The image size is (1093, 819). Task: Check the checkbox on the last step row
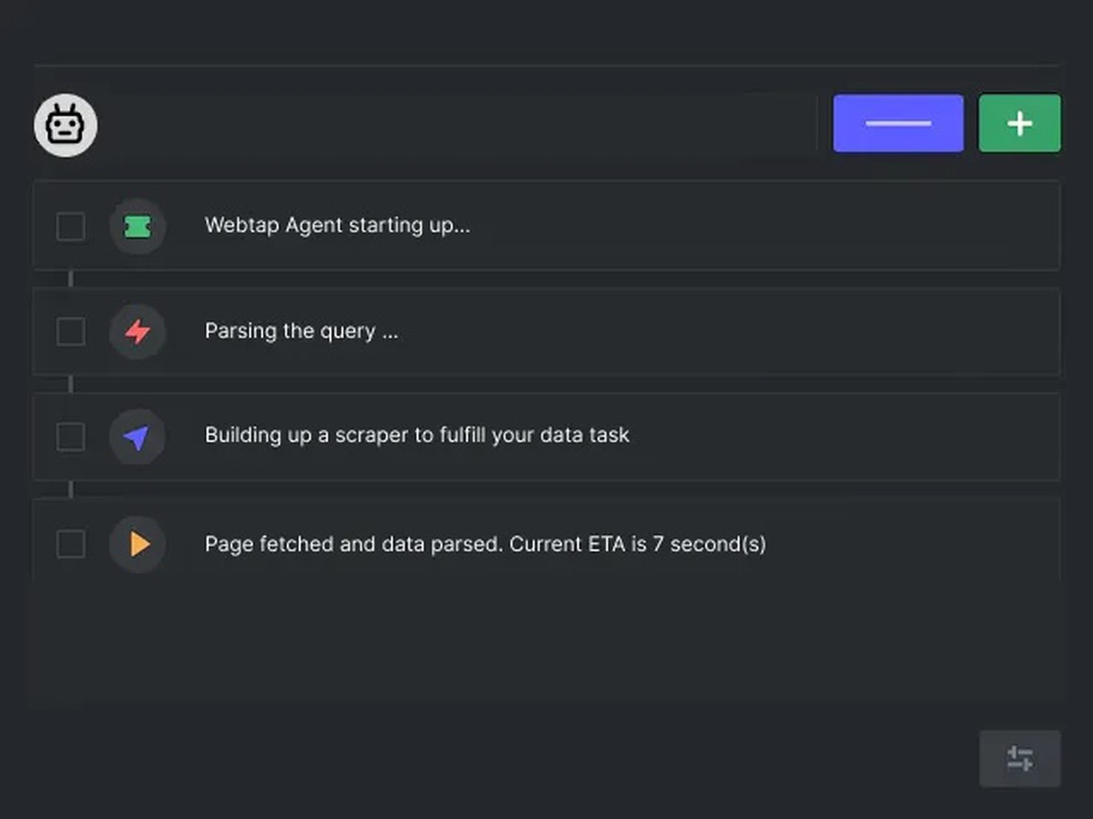(x=70, y=544)
